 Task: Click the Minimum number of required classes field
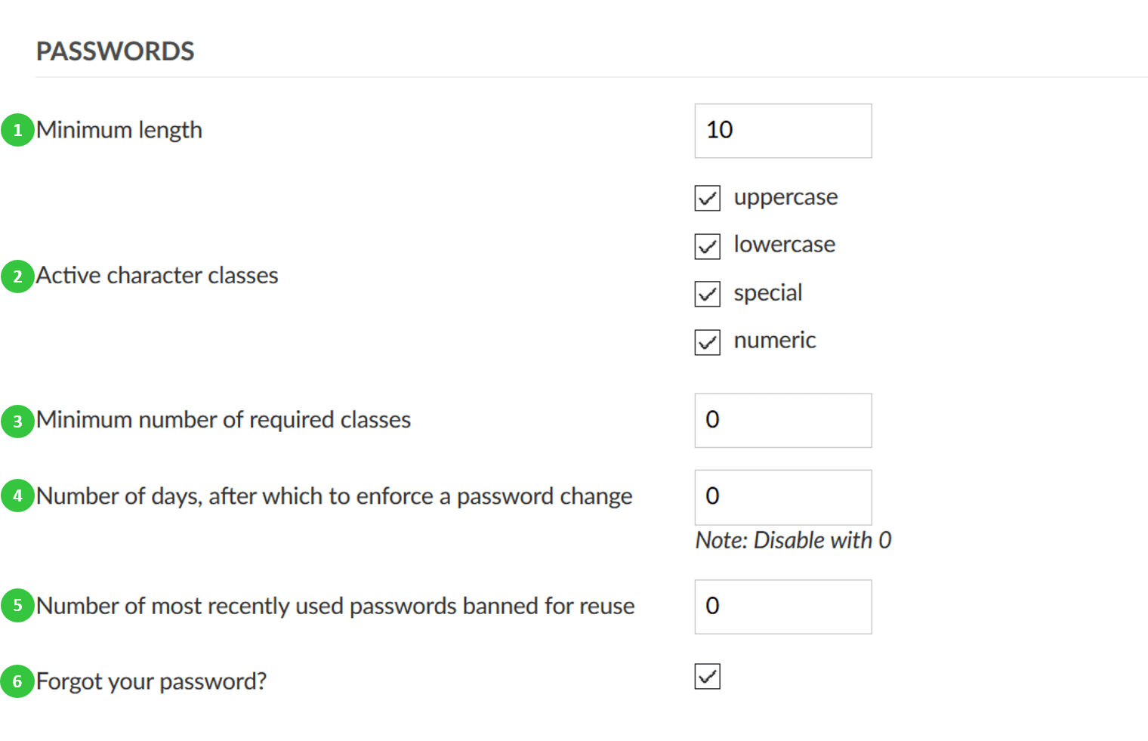(782, 421)
